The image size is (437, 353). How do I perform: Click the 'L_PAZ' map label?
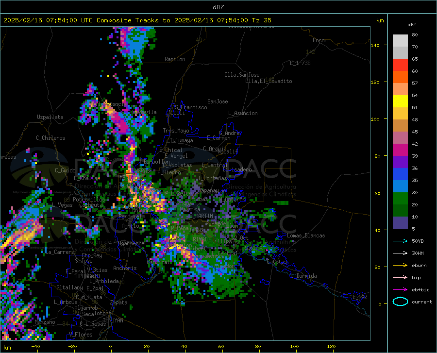coord(360,297)
